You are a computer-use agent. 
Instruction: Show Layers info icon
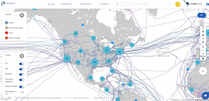(22, 56)
